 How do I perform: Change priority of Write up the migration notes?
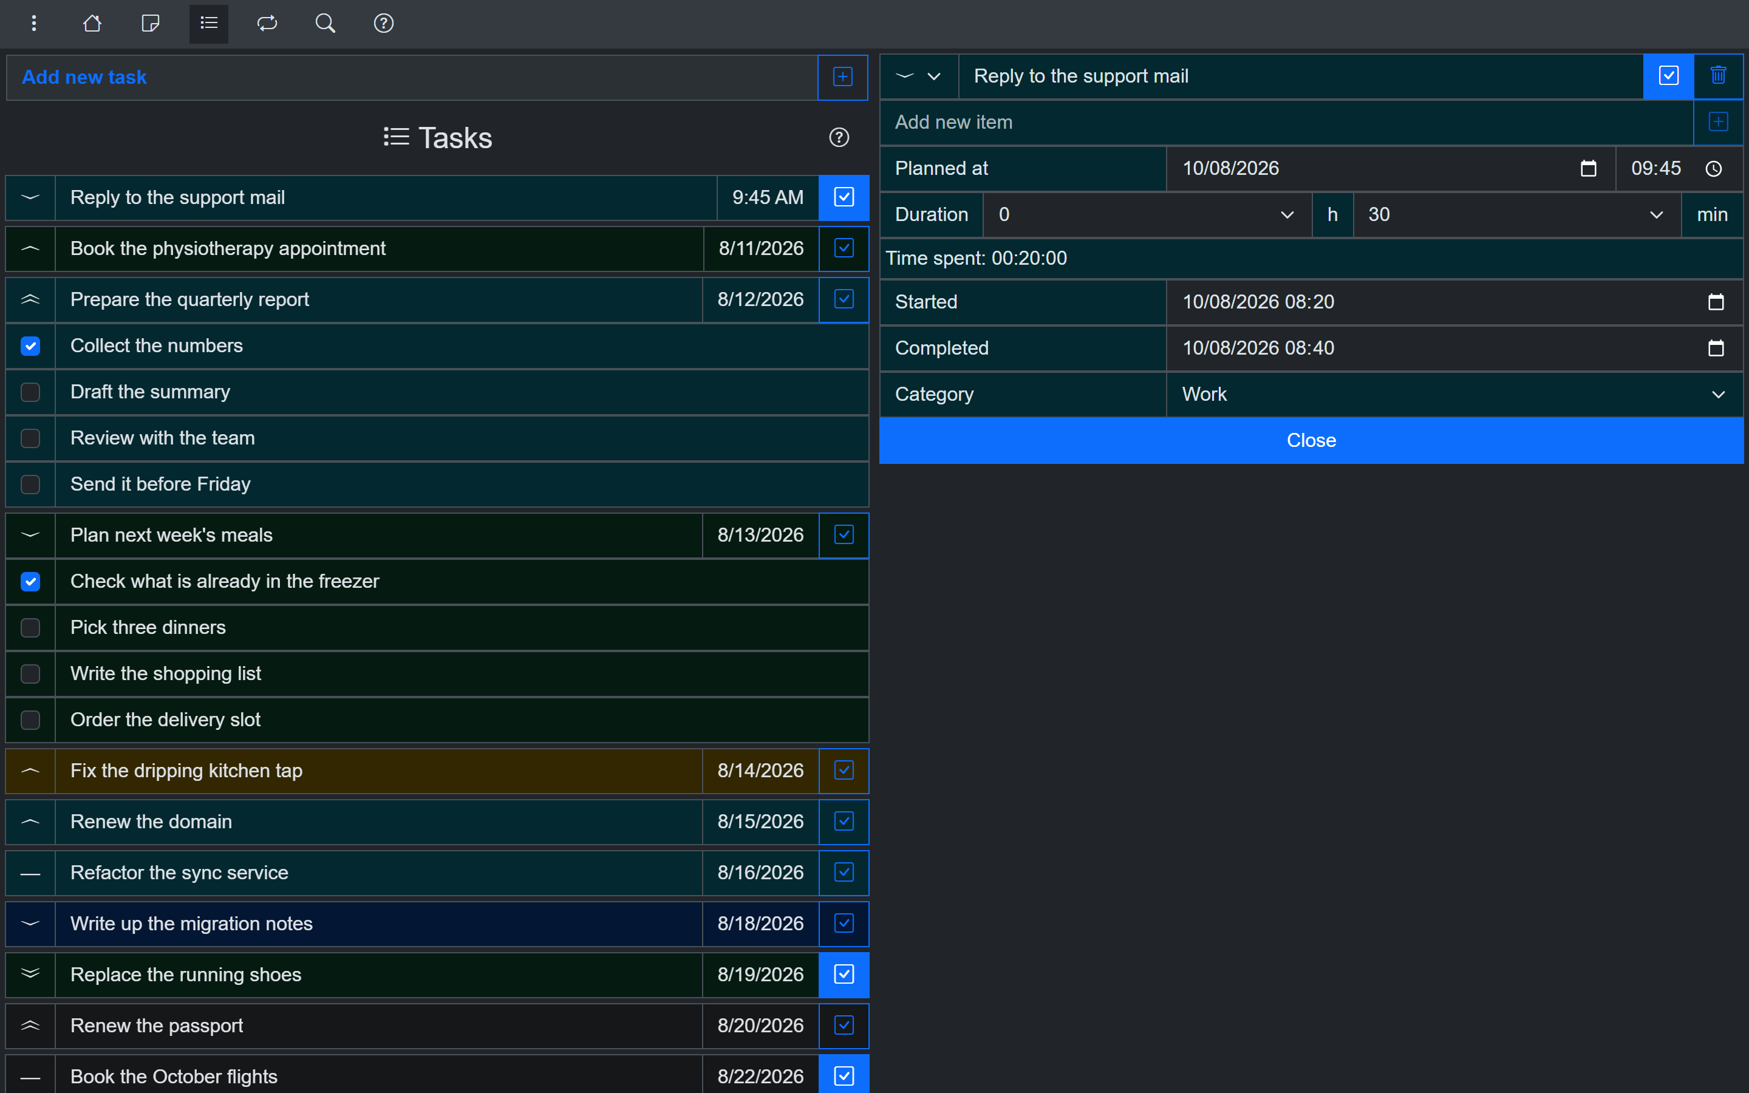pos(30,925)
